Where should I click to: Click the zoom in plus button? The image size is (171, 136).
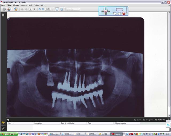pos(43,9)
